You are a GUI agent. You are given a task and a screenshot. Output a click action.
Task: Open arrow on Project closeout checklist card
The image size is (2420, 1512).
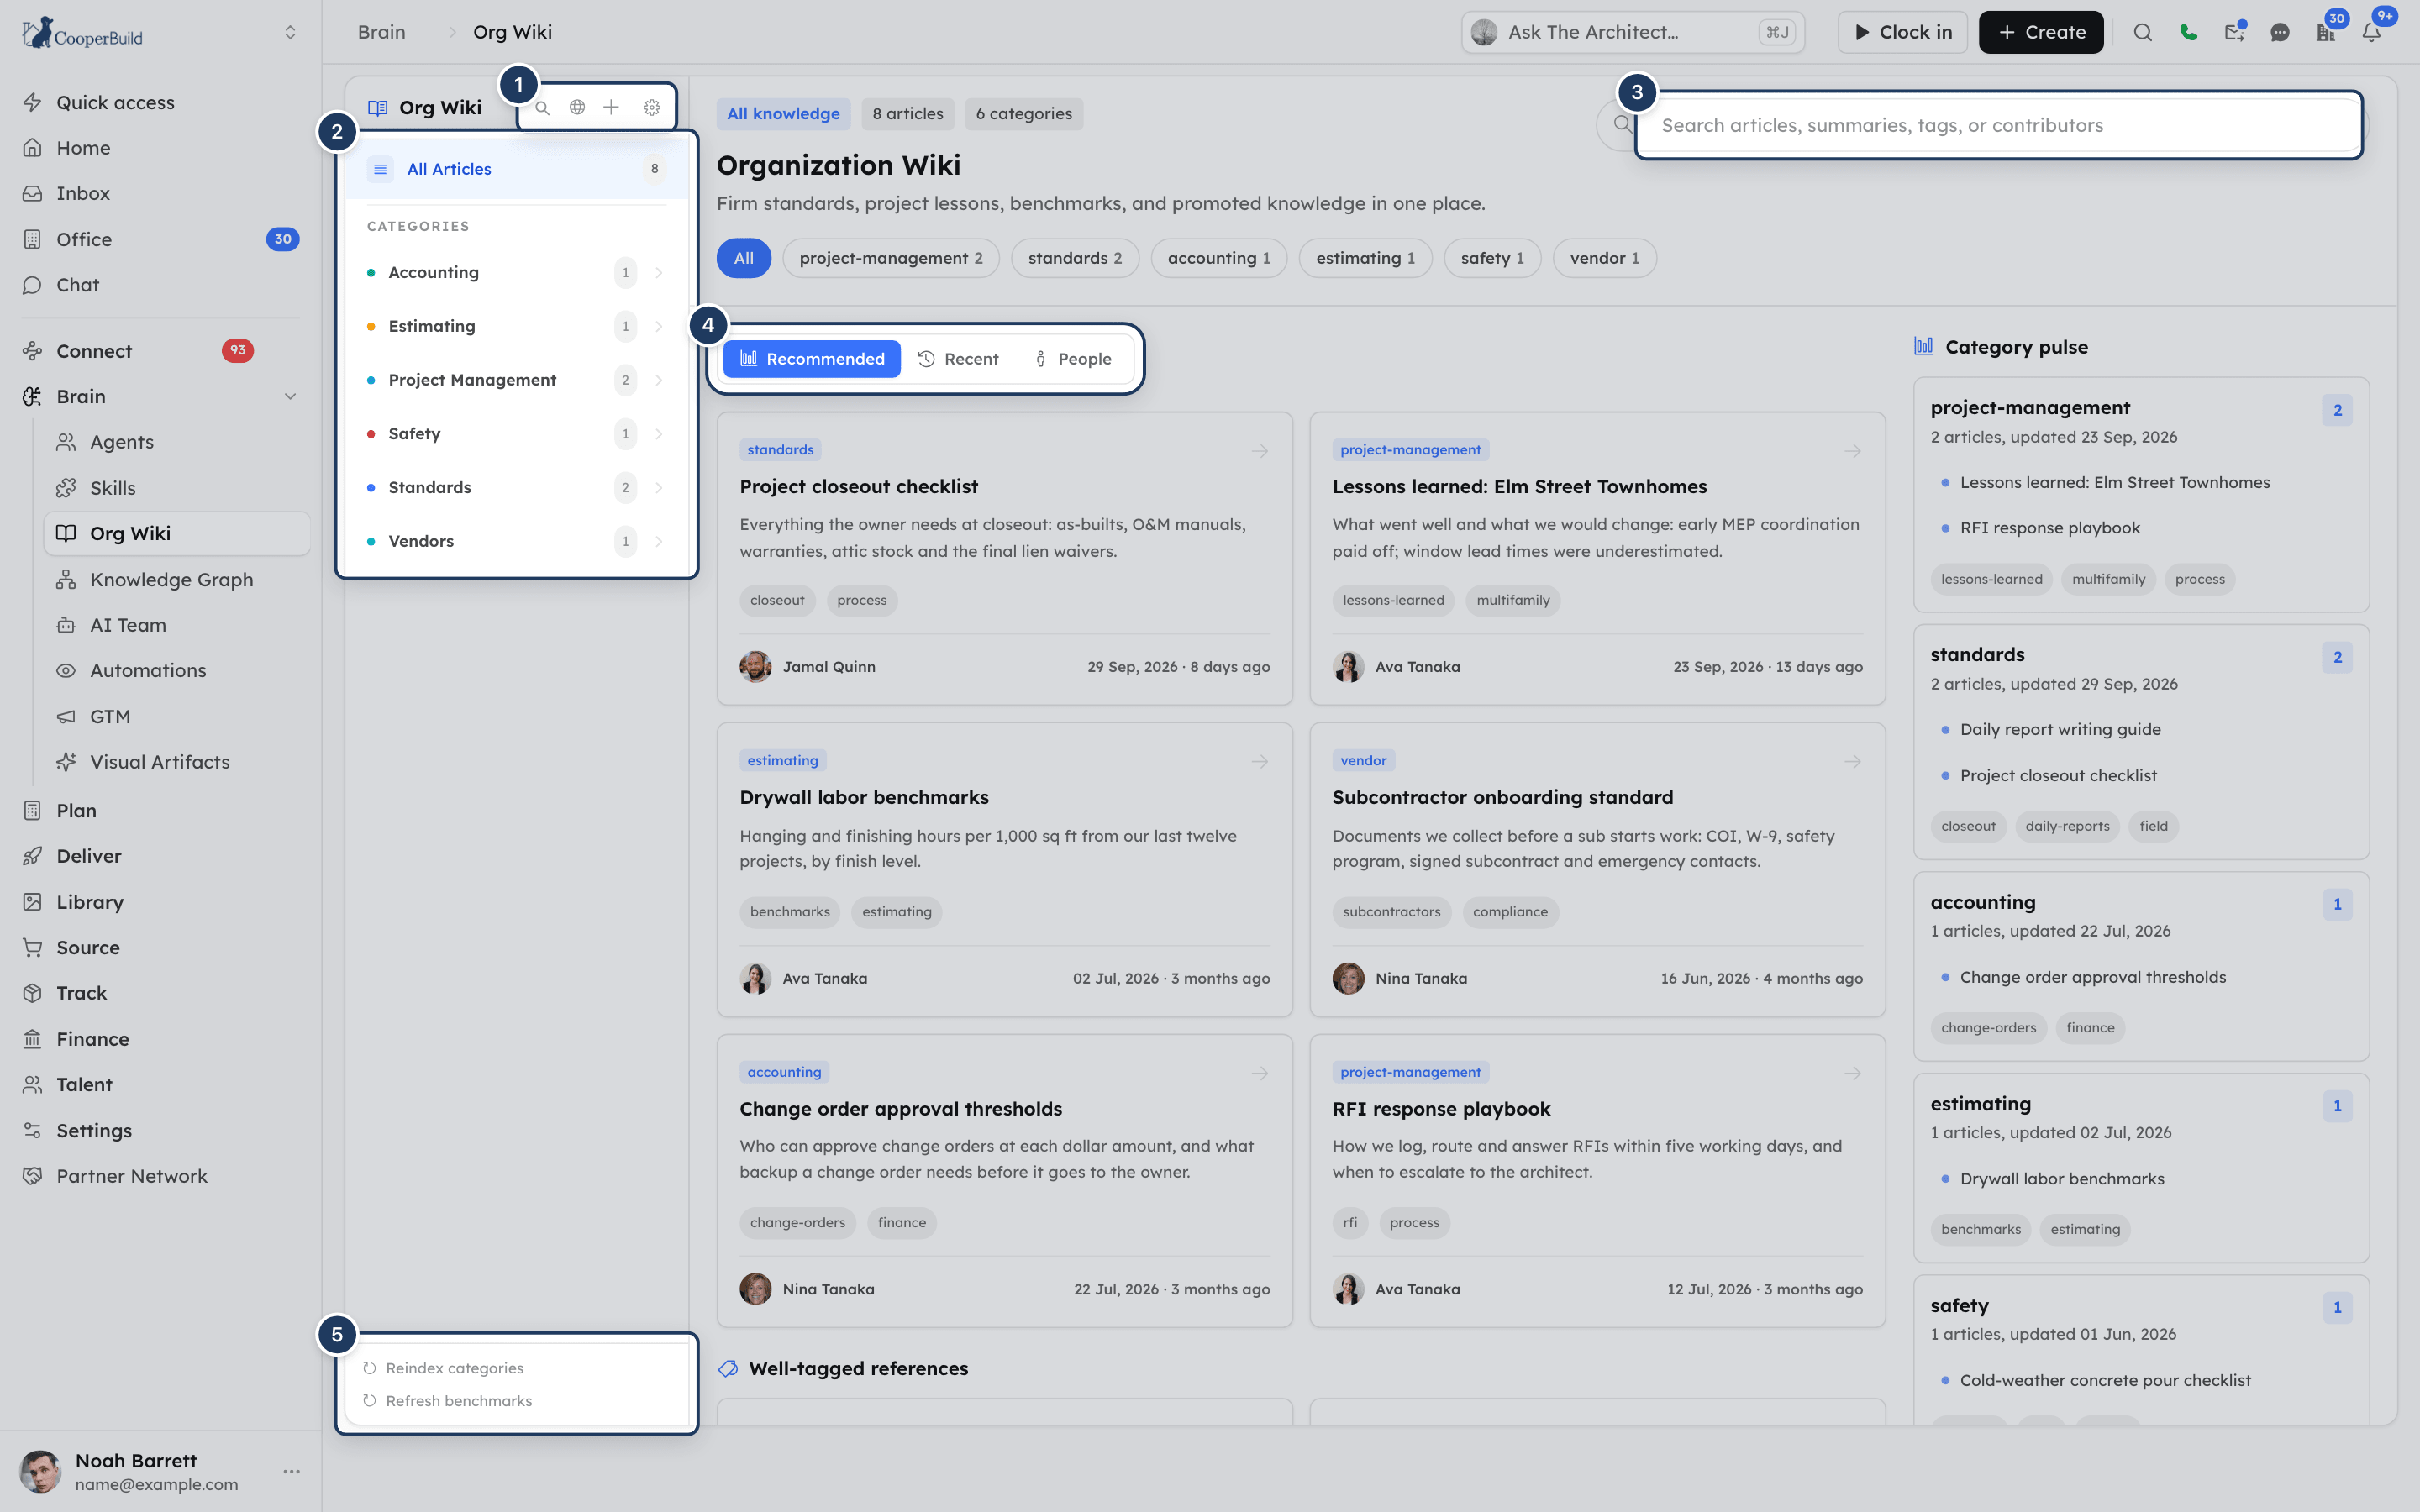[x=1260, y=451]
